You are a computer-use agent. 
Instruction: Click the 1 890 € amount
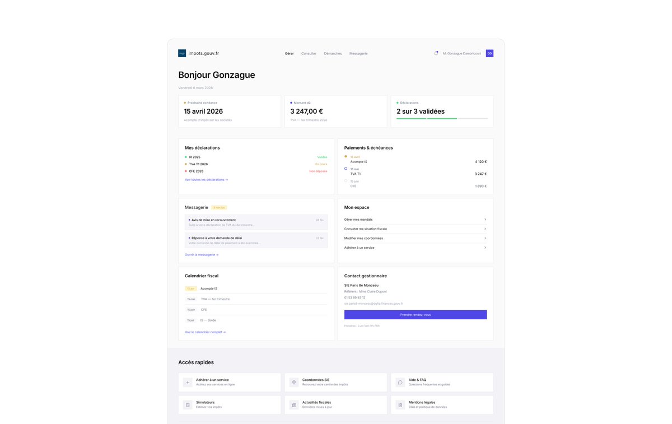[x=481, y=186]
